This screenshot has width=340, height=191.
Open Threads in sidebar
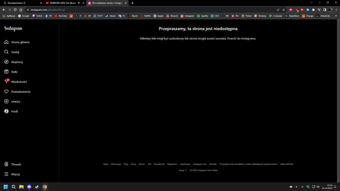point(13,164)
